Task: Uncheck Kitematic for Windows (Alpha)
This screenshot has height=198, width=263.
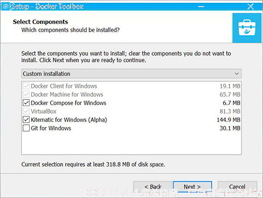Action: pyautogui.click(x=26, y=120)
